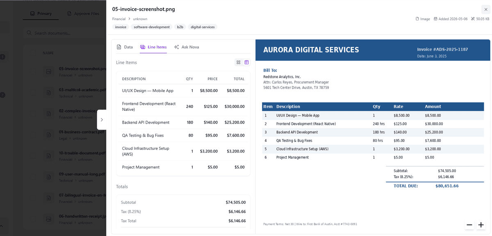Click the file icon of 07-bilingual-invoice row
Image resolution: width=492 pixels, height=236 pixels.
click(48, 198)
